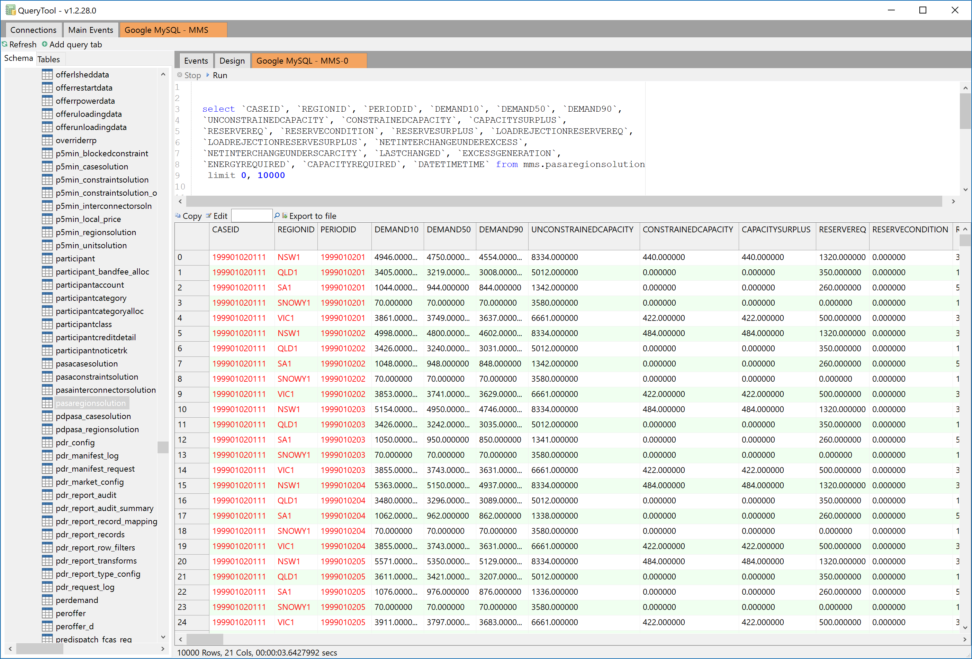Open the Main Events tab
Viewport: 972px width, 659px height.
(90, 30)
